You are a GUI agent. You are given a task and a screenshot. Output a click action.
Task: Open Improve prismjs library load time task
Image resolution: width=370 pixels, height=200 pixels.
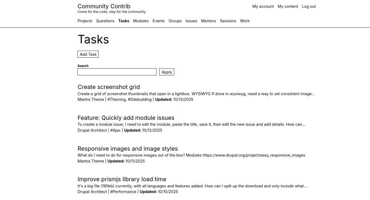122,179
